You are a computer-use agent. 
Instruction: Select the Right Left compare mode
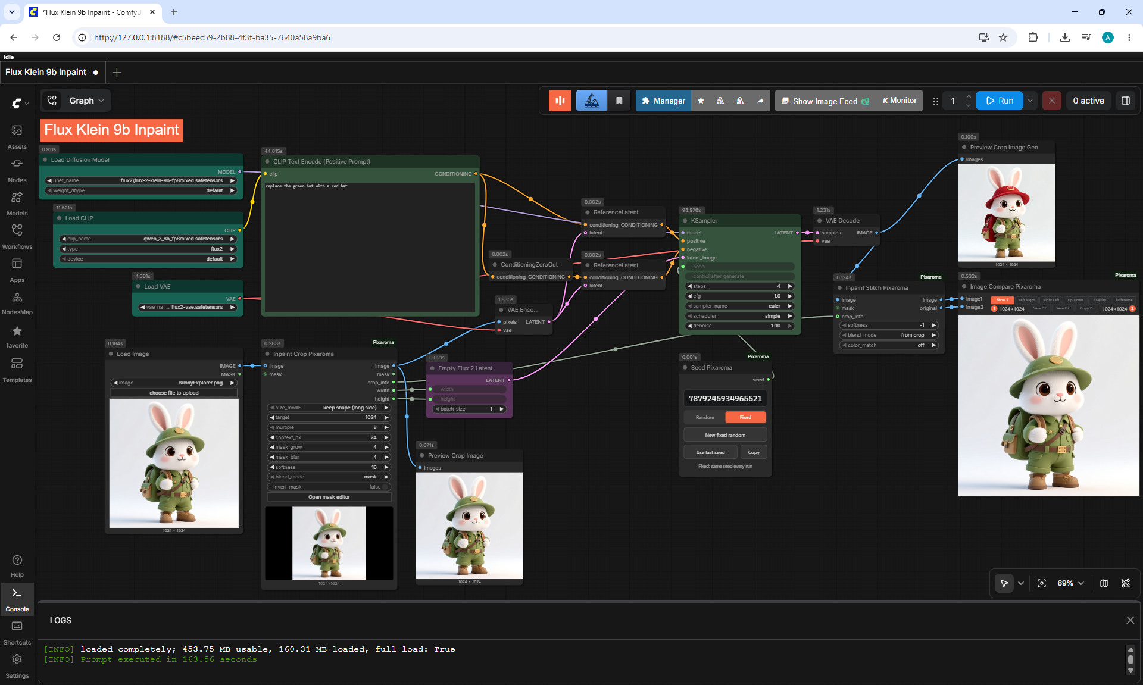pos(1051,300)
